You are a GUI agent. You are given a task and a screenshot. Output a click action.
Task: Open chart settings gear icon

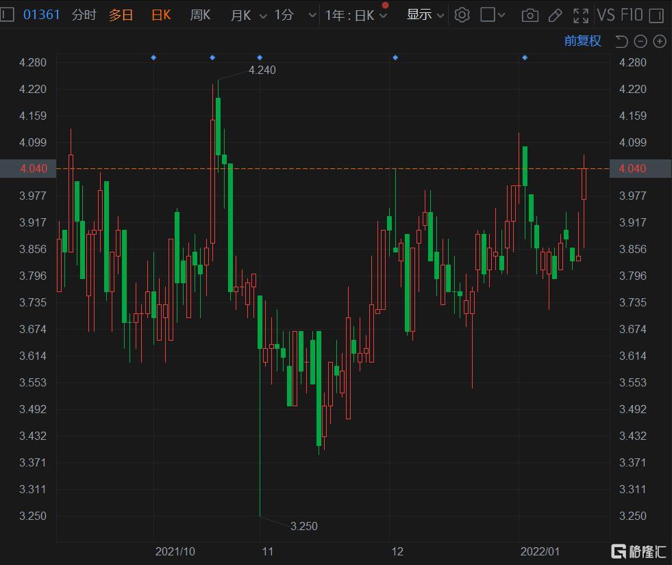click(x=462, y=15)
